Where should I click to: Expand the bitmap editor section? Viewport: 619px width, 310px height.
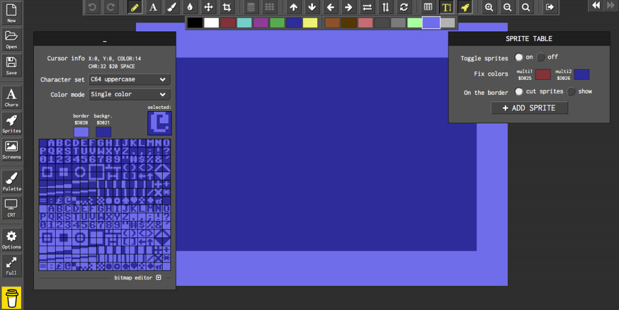[x=158, y=278]
